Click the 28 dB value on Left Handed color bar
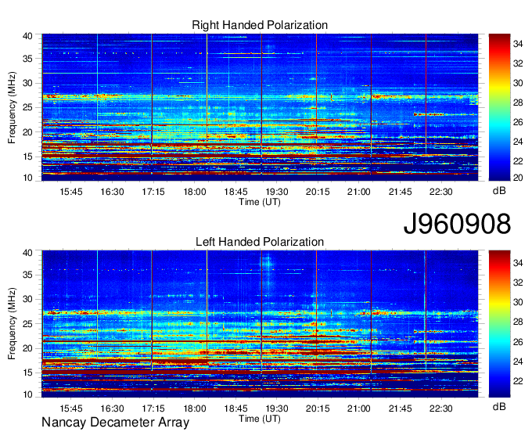The width and height of the screenshot is (532, 432). (518, 322)
